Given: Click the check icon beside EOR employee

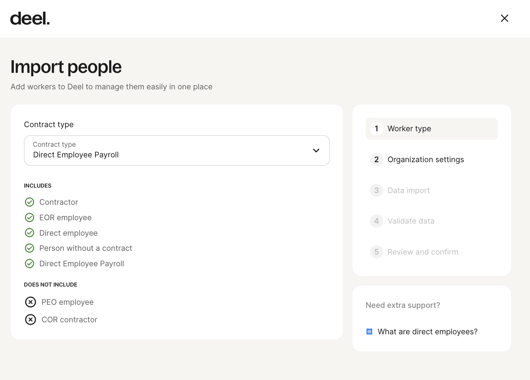Looking at the screenshot, I should [30, 217].
